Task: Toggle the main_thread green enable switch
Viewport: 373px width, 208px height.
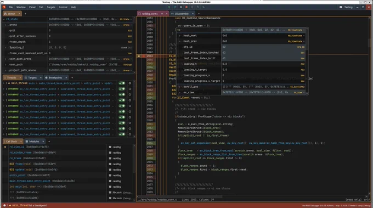Action: coord(122,83)
